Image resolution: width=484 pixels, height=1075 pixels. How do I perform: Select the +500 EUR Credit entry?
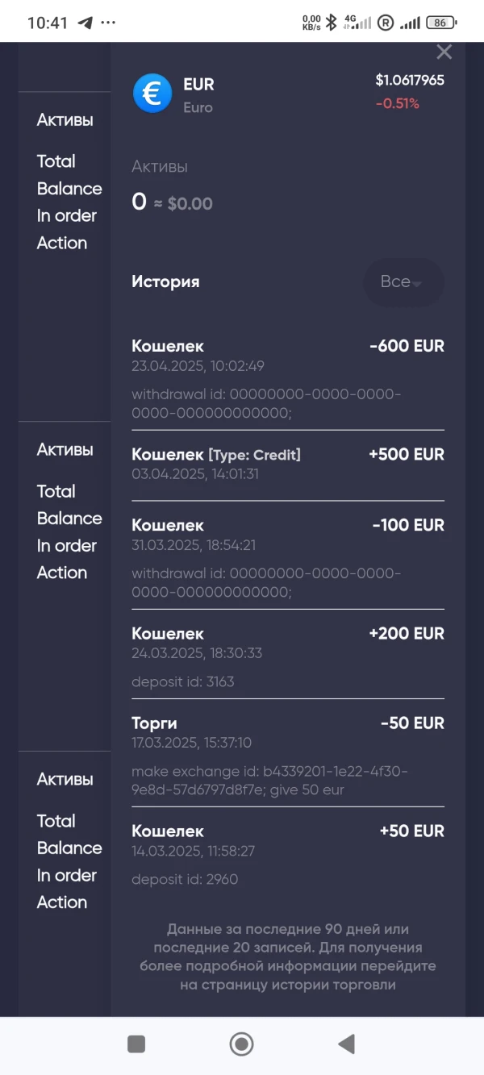click(x=288, y=464)
